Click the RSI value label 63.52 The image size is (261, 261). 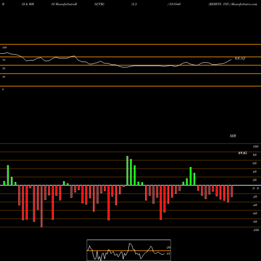click(240, 58)
